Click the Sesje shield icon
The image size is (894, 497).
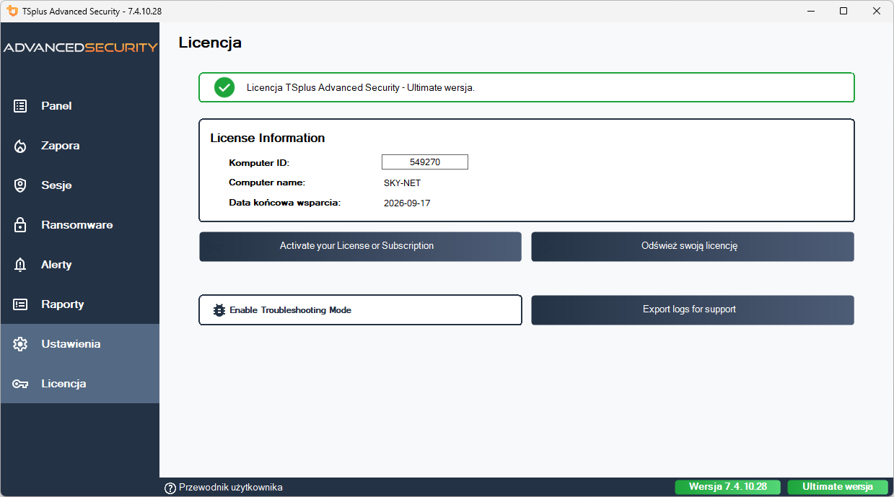click(20, 185)
